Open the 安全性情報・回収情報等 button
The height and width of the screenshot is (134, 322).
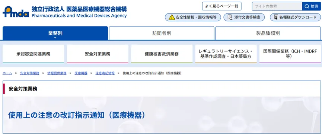pos(193,17)
